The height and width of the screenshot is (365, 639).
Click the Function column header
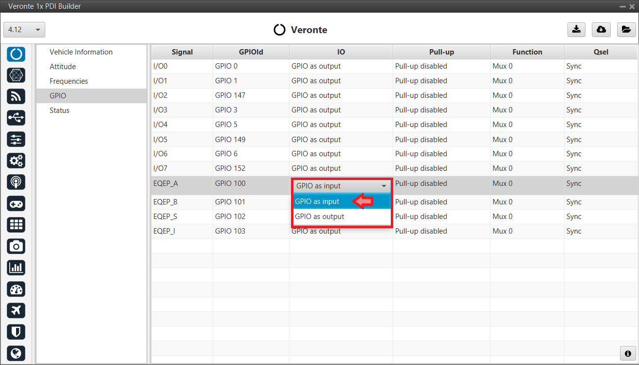tap(527, 52)
